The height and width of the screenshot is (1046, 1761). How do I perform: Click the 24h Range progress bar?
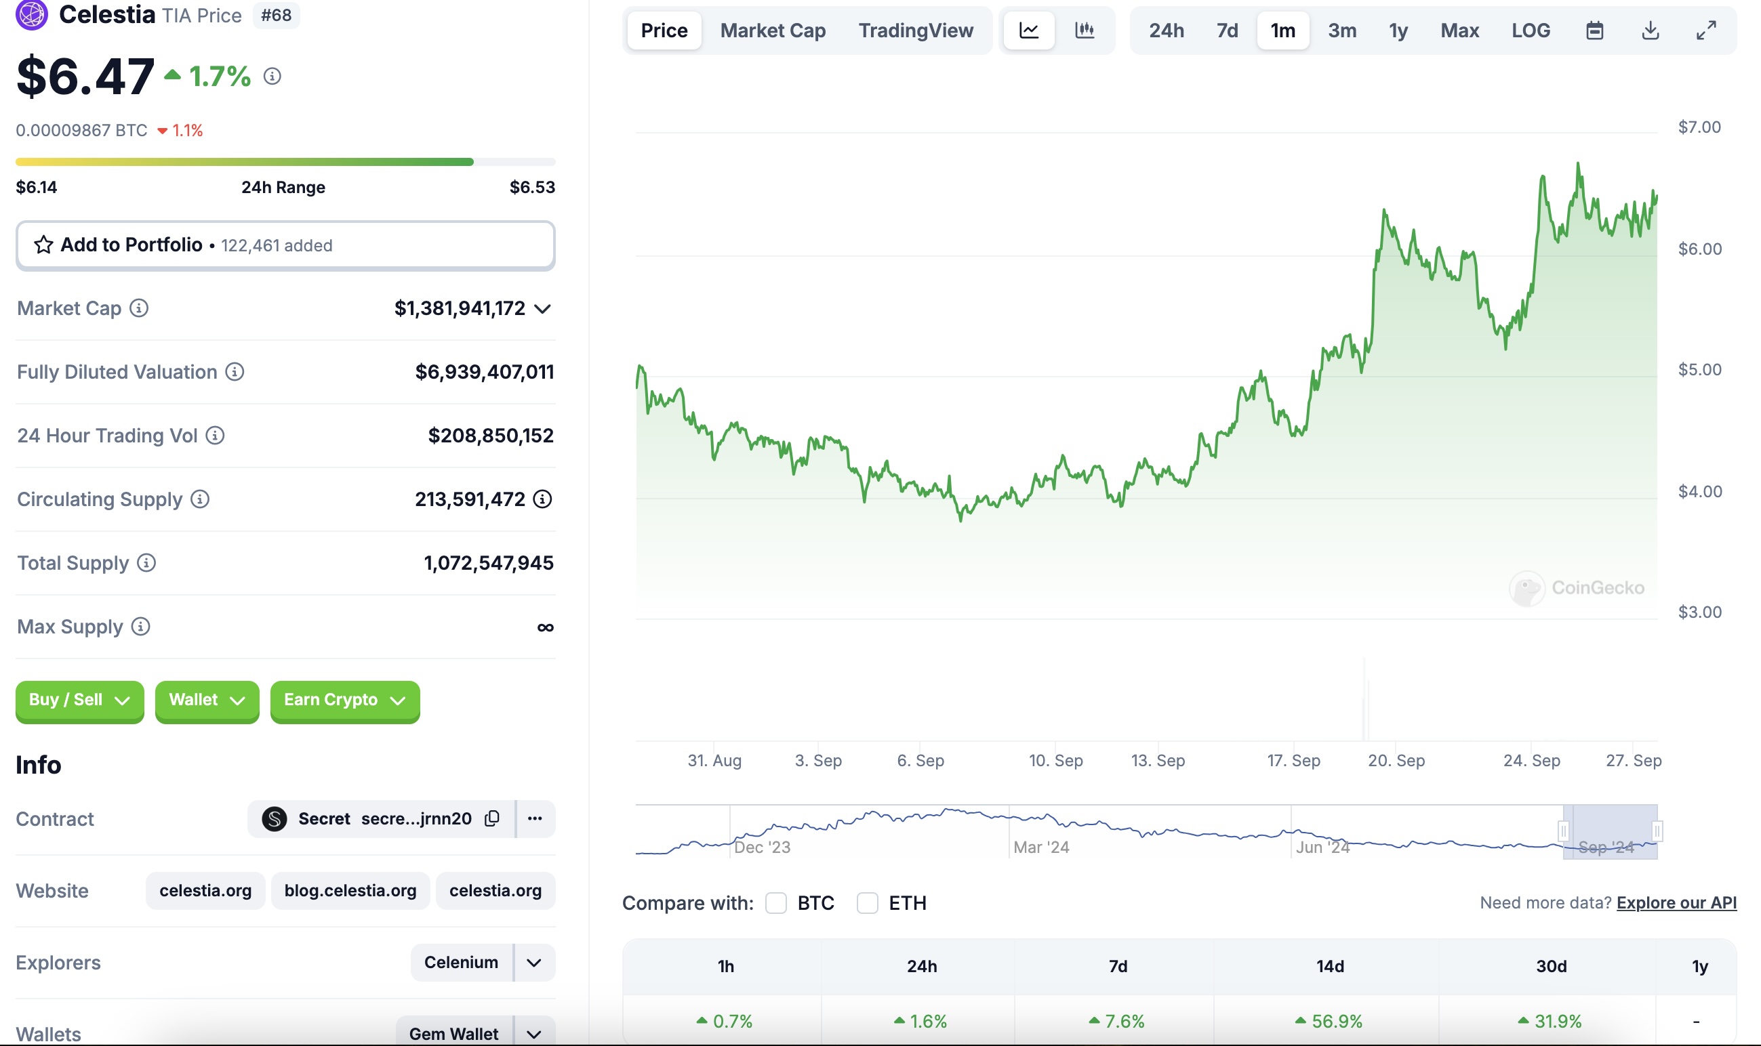(x=285, y=162)
